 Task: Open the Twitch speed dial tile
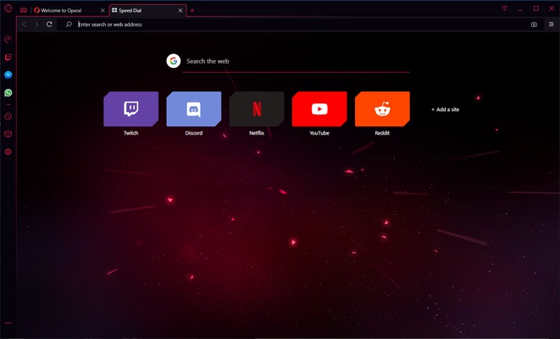pyautogui.click(x=130, y=109)
